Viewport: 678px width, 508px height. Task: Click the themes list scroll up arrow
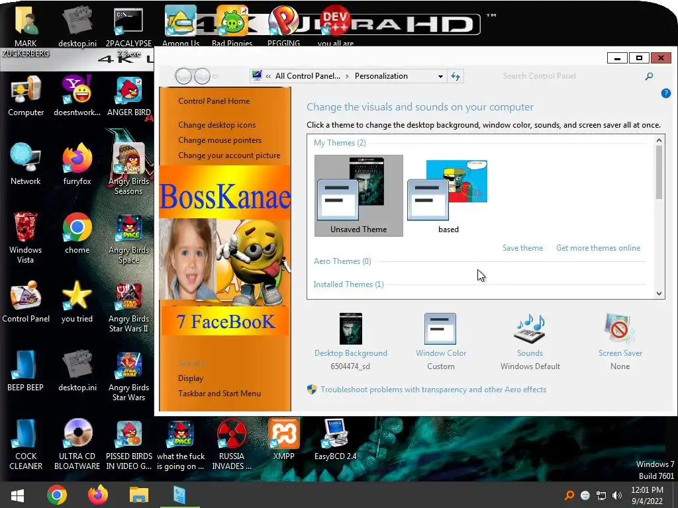tap(659, 140)
